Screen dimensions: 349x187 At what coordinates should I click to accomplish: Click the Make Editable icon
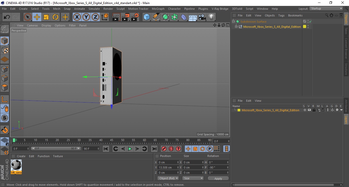pyautogui.click(x=5, y=29)
